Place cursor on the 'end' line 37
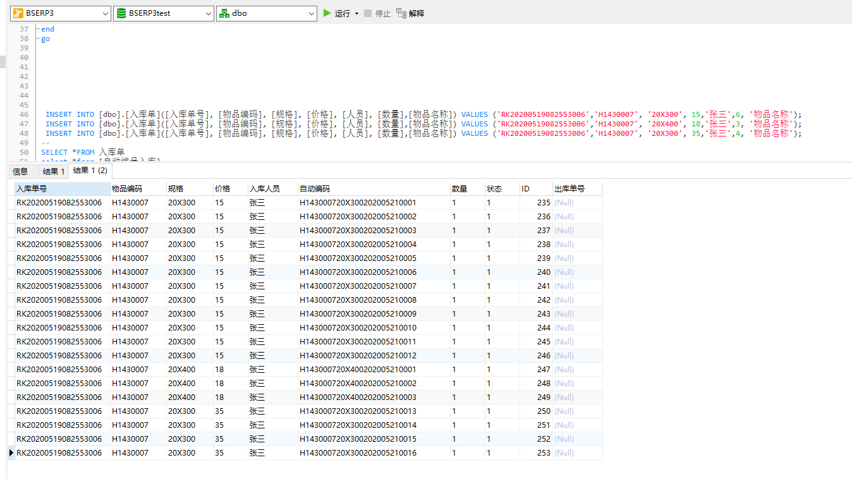This screenshot has width=852, height=479. pyautogui.click(x=48, y=29)
